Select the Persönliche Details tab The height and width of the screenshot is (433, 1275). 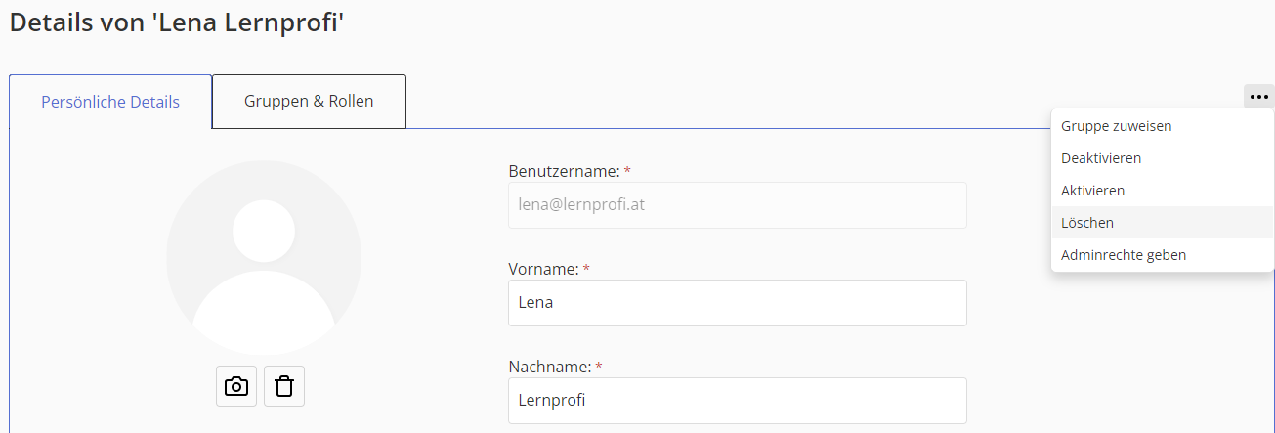110,102
